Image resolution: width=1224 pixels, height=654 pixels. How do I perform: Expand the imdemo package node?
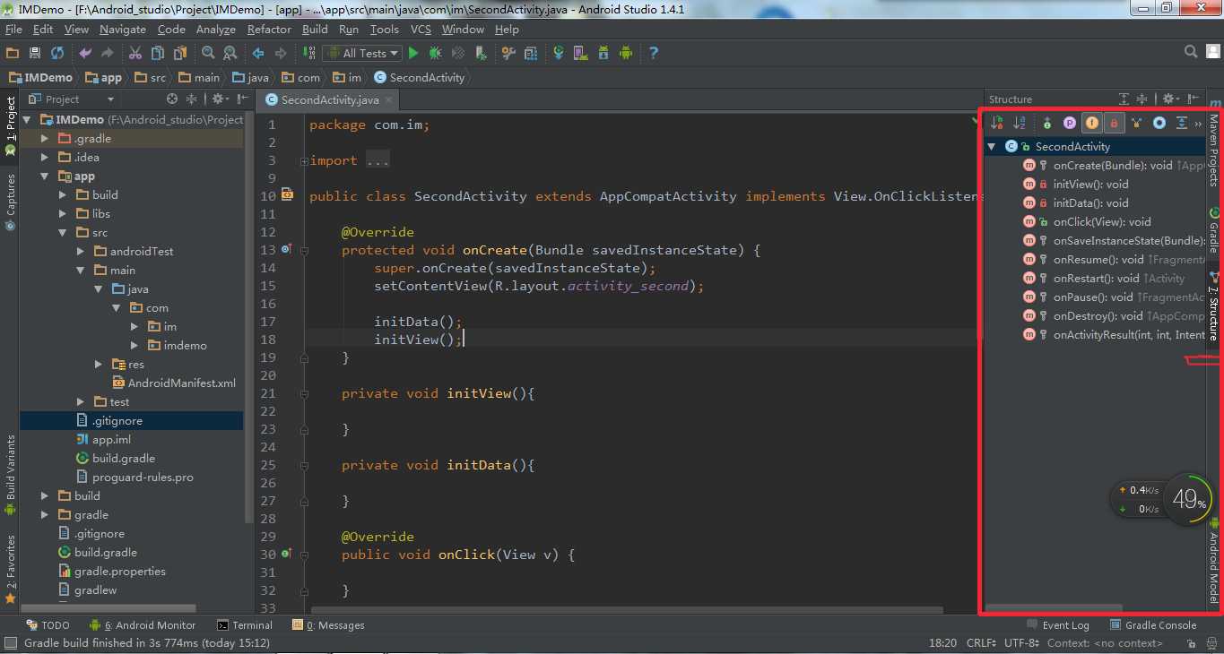coord(135,345)
